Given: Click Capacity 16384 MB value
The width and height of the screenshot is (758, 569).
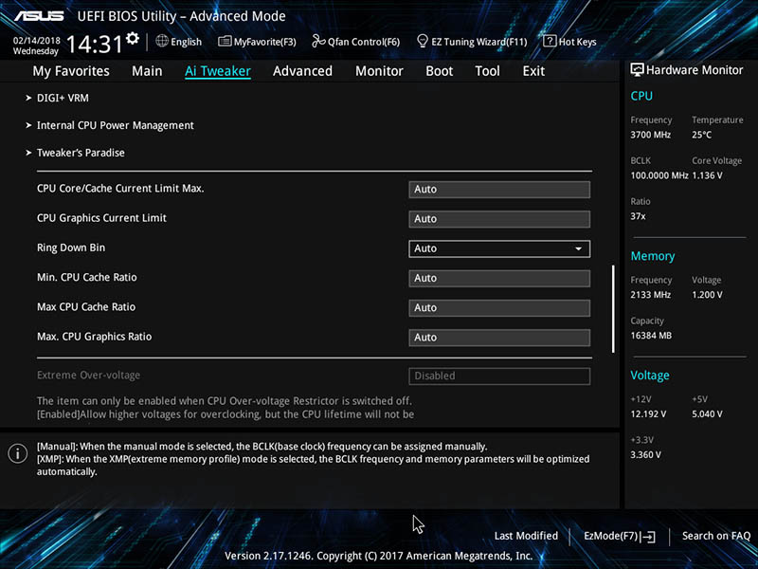Looking at the screenshot, I should click(651, 336).
